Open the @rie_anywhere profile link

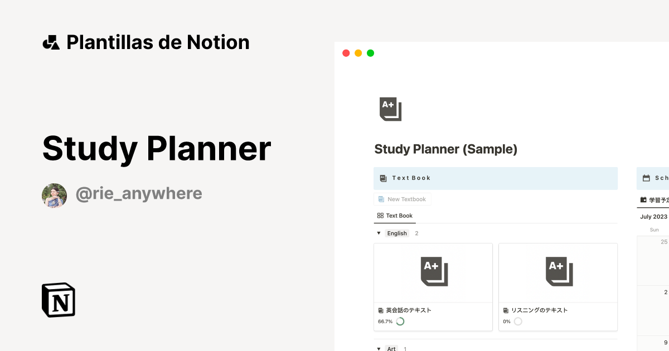click(139, 193)
